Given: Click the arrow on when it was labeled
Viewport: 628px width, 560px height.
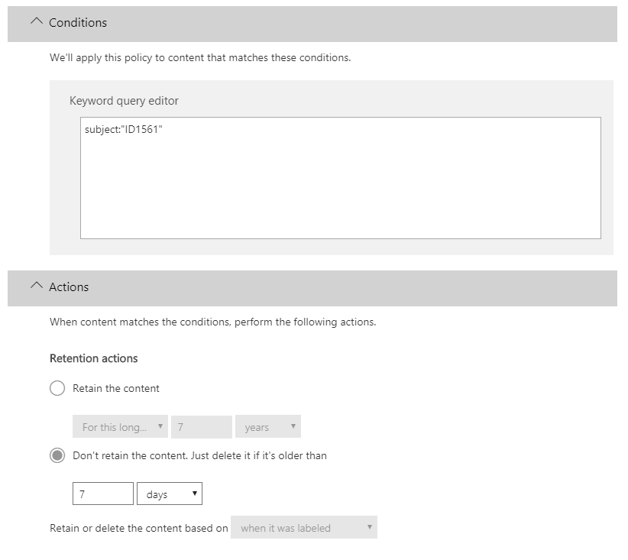Looking at the screenshot, I should click(370, 526).
